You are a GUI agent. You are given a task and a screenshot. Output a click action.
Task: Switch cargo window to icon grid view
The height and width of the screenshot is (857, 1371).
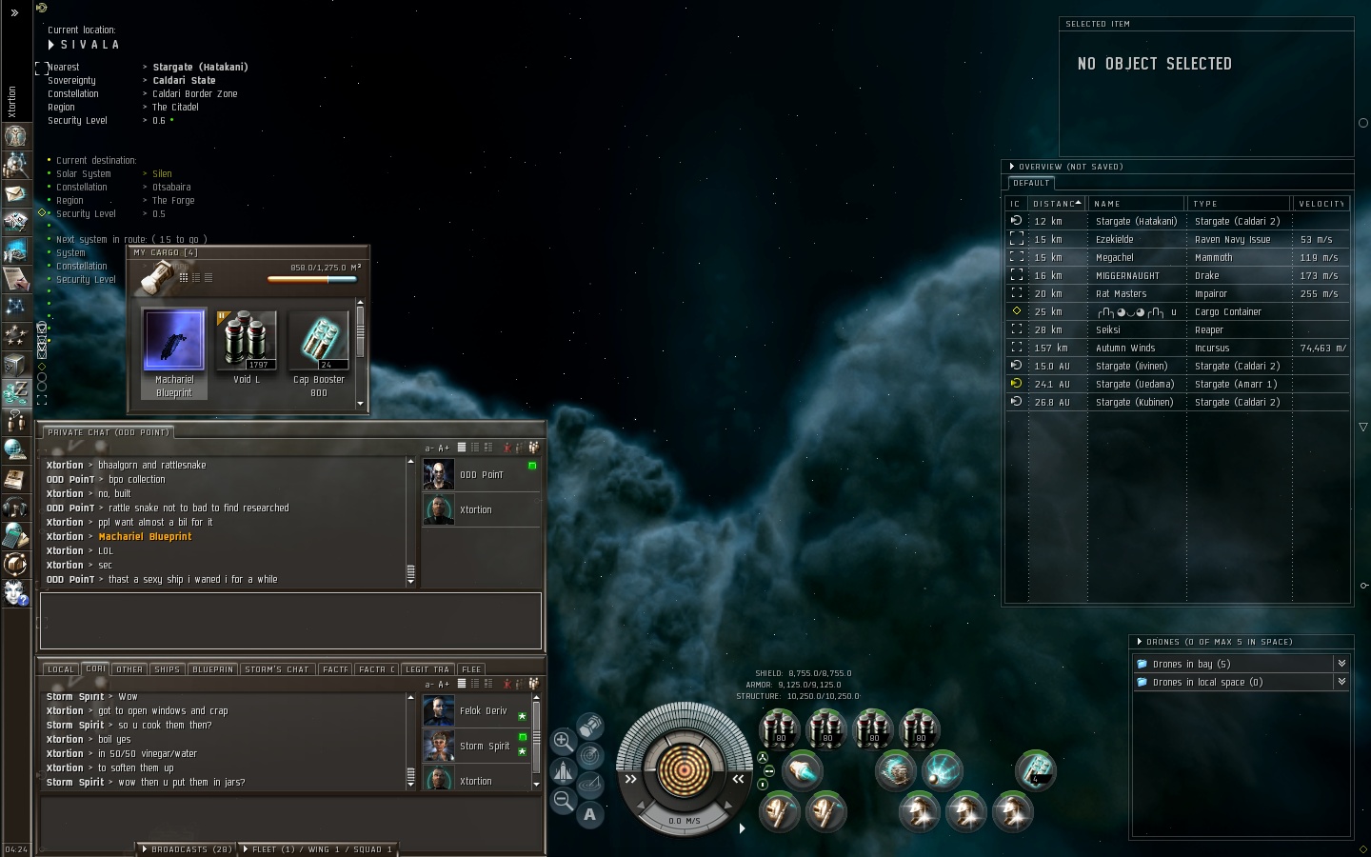click(x=184, y=278)
